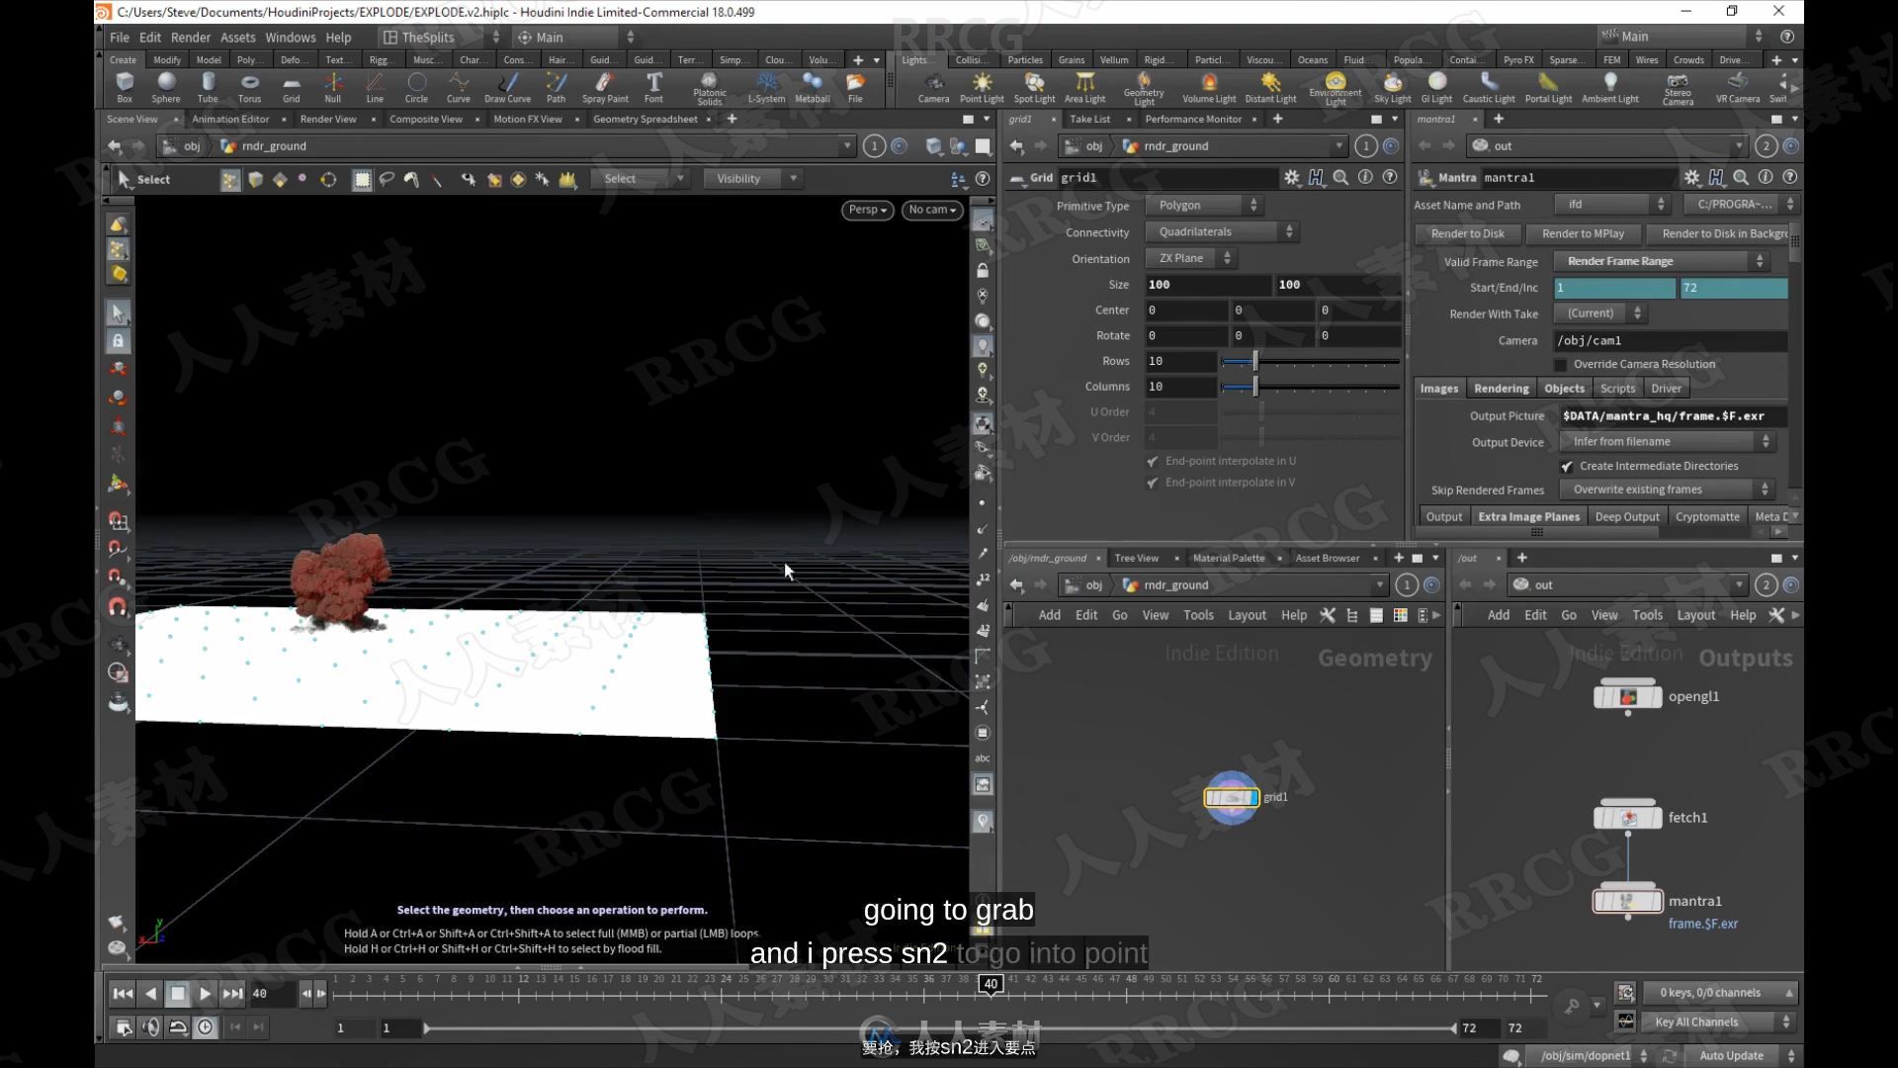Image resolution: width=1898 pixels, height=1068 pixels.
Task: Open the Orientation dropdown menu
Action: point(1191,257)
